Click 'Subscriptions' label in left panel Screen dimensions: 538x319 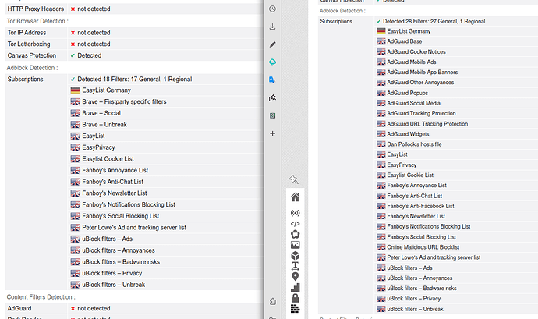[x=26, y=80]
